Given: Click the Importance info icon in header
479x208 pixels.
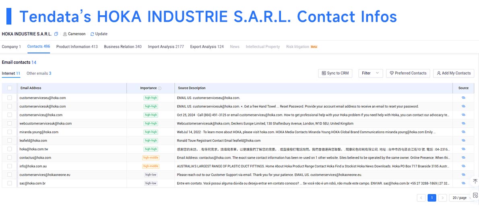Looking at the screenshot, I should pyautogui.click(x=160, y=88).
